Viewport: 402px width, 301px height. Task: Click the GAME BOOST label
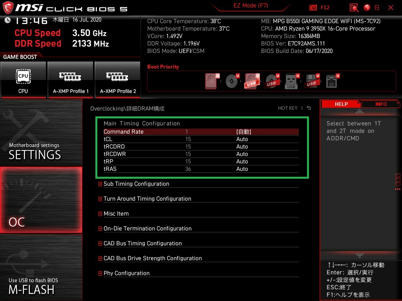click(20, 57)
